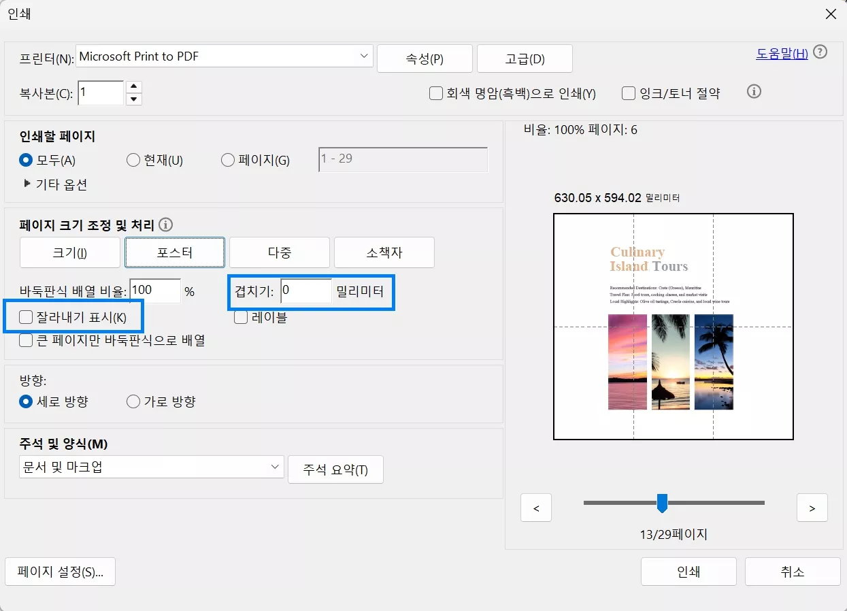Click the question mark help icon
Image resolution: width=847 pixels, height=611 pixels.
pyautogui.click(x=820, y=51)
